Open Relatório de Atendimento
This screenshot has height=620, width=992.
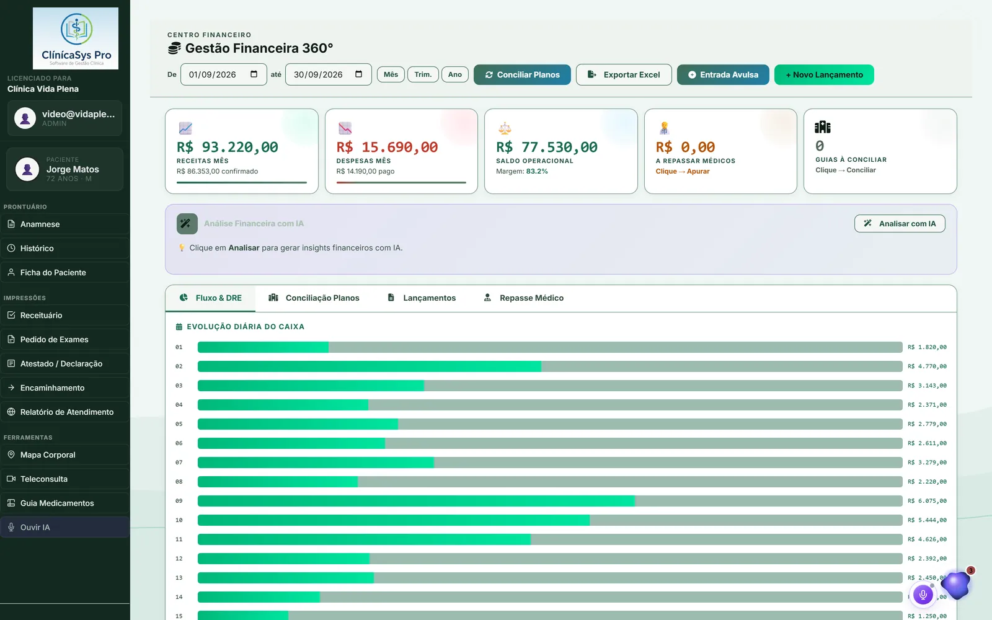65,412
